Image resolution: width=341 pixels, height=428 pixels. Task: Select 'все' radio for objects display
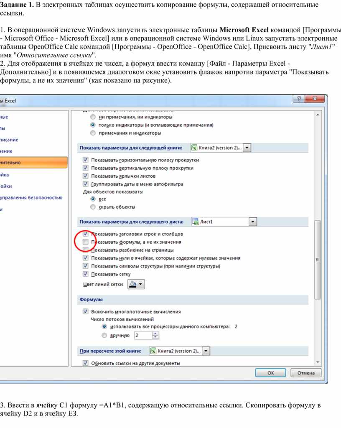(x=93, y=199)
